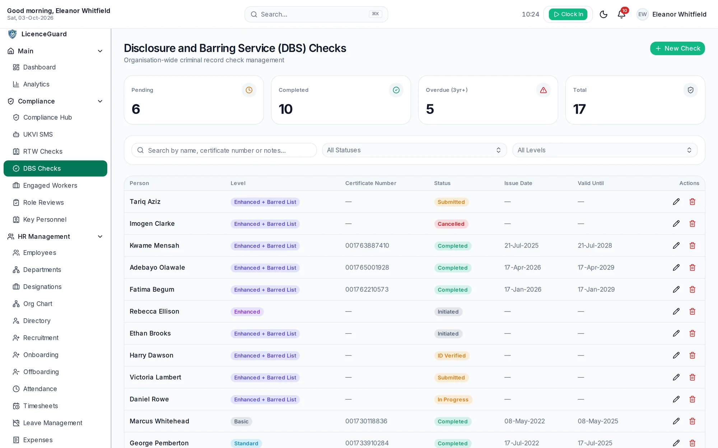Edit Kwame Mensah's record with pencil icon
718x448 pixels.
click(x=676, y=246)
